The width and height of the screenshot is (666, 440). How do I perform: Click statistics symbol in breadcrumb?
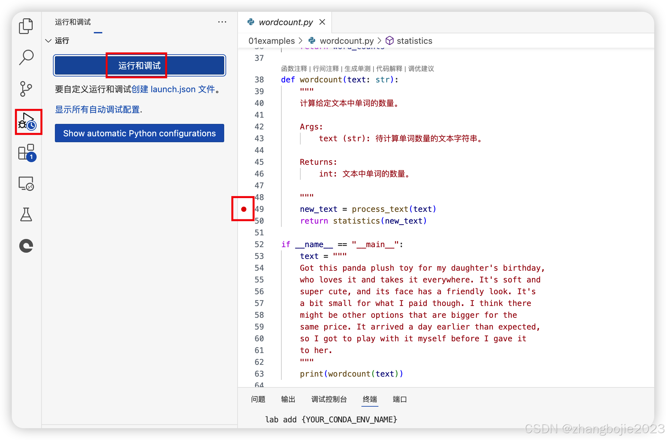(414, 41)
